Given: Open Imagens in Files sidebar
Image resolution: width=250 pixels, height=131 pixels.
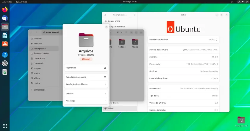Looking at the screenshot, I should (44, 68).
